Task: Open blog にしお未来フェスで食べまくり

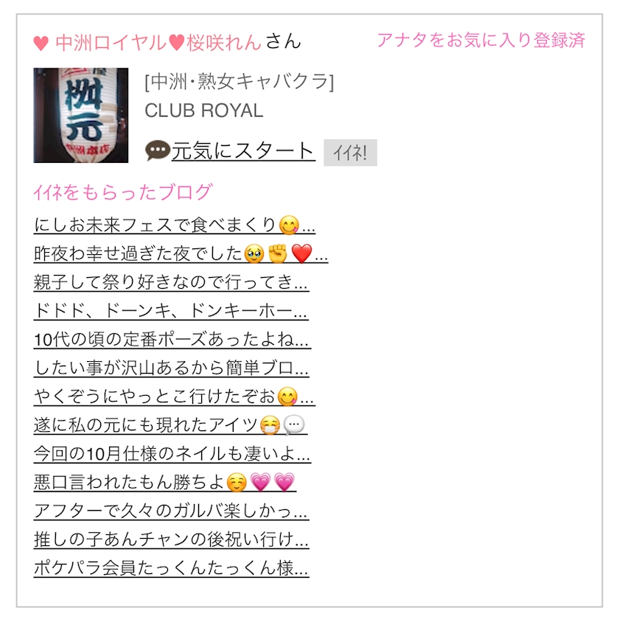Action: (x=175, y=225)
